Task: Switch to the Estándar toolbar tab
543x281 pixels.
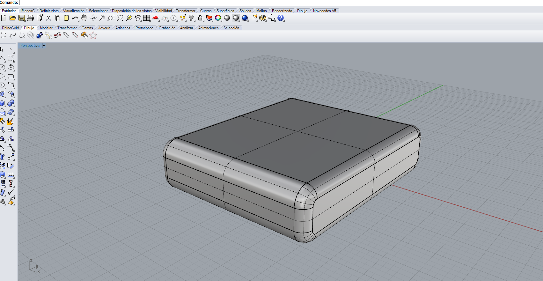Action: tap(9, 11)
